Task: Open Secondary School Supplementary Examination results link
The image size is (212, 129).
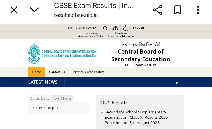Action: [x=137, y=118]
